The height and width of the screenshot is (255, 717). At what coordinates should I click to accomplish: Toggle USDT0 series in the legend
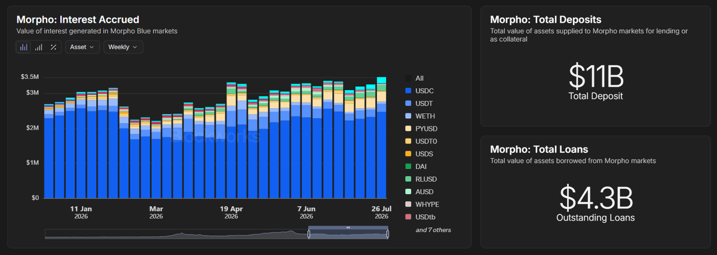pos(420,141)
